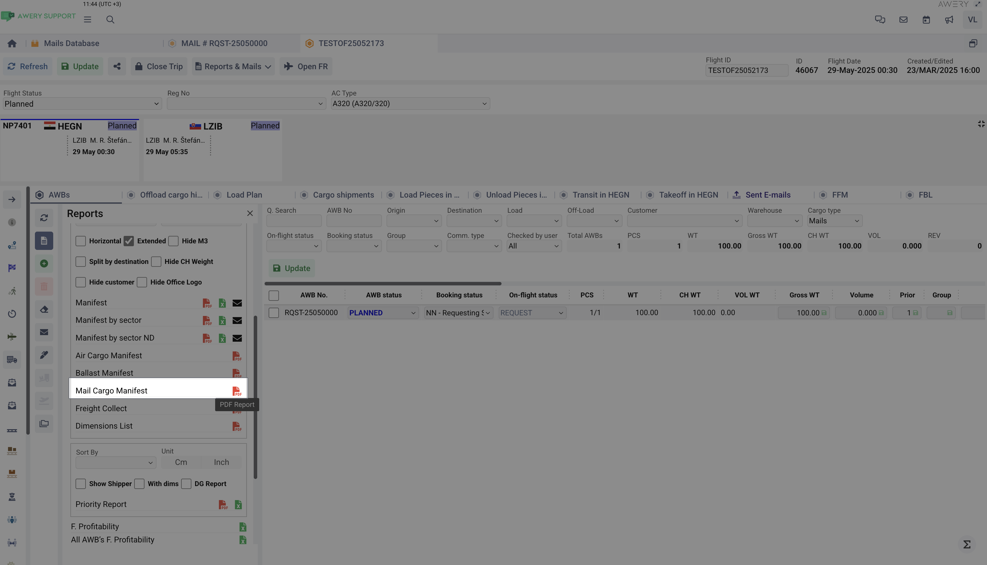
Task: Email the Manifest by sector report
Action: (x=237, y=321)
